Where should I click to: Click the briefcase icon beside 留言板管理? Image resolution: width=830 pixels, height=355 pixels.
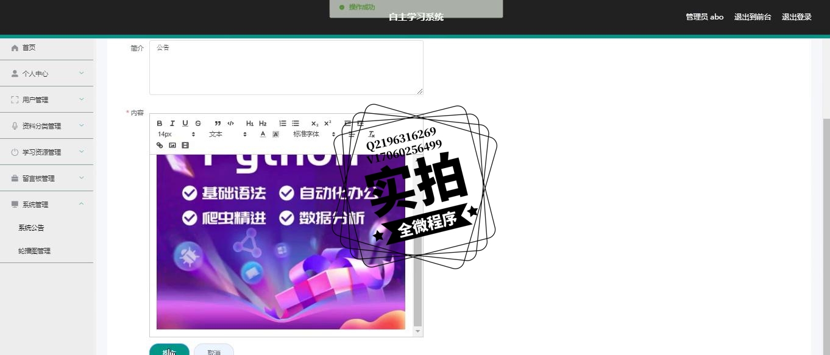tap(15, 178)
